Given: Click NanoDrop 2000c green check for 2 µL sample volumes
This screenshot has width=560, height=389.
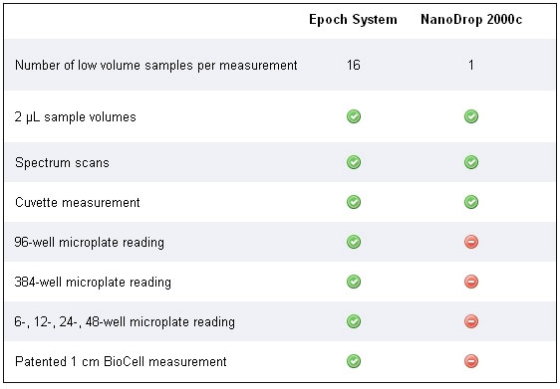Looking at the screenshot, I should pos(471,116).
